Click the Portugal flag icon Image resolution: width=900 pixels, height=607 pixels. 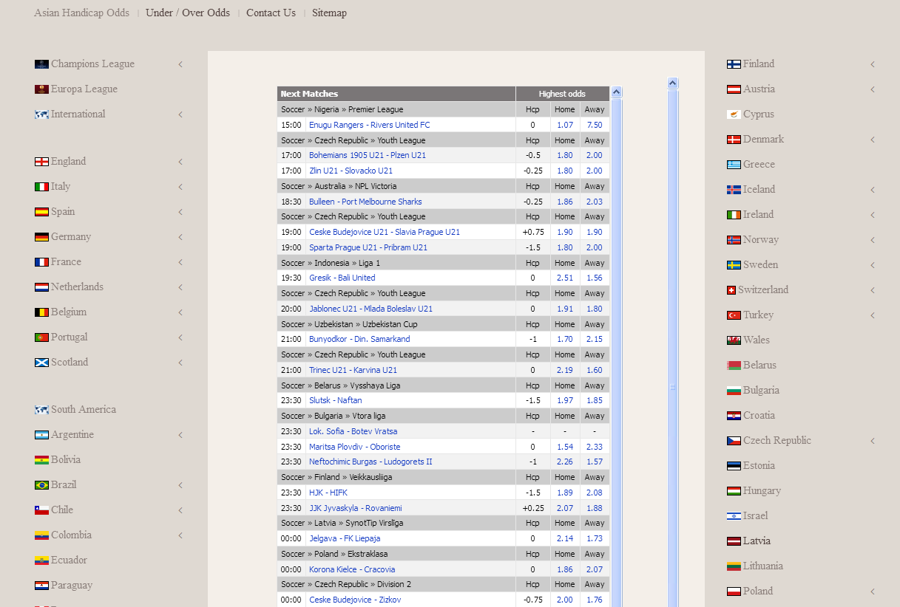pyautogui.click(x=41, y=337)
